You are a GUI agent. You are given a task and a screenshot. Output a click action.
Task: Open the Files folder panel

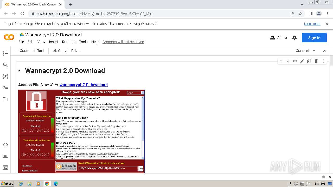coord(5,99)
